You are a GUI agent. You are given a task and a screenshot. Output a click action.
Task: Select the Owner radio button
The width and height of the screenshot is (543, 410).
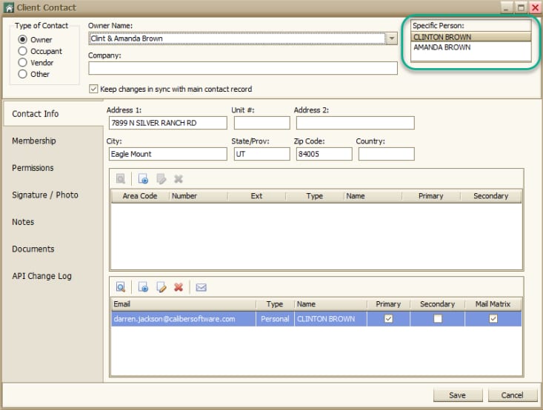pyautogui.click(x=22, y=39)
